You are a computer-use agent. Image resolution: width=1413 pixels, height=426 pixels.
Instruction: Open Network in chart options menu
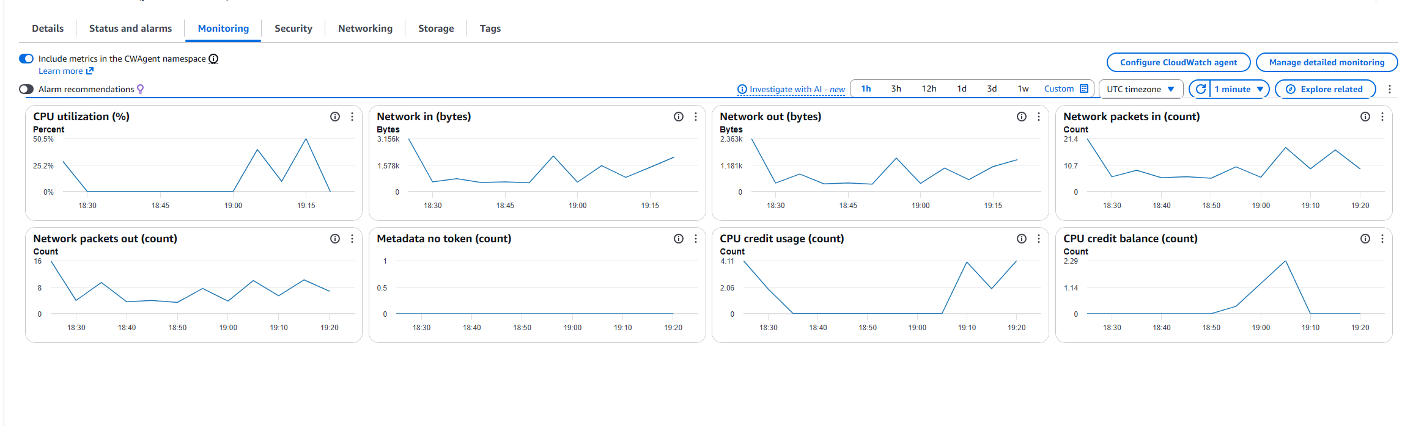pyautogui.click(x=696, y=117)
